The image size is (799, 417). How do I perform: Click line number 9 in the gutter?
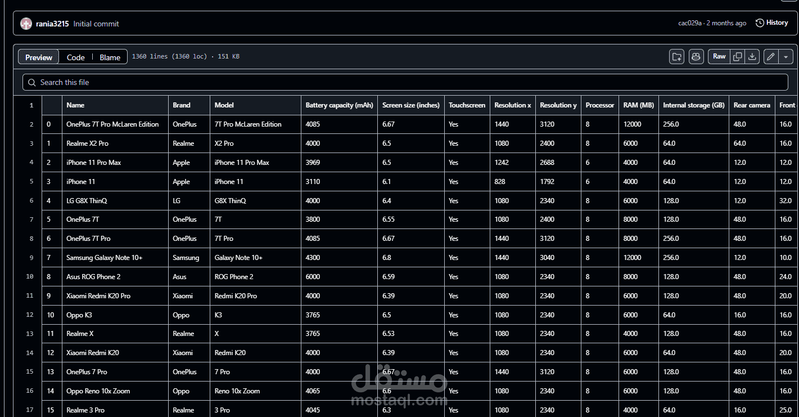tap(31, 258)
